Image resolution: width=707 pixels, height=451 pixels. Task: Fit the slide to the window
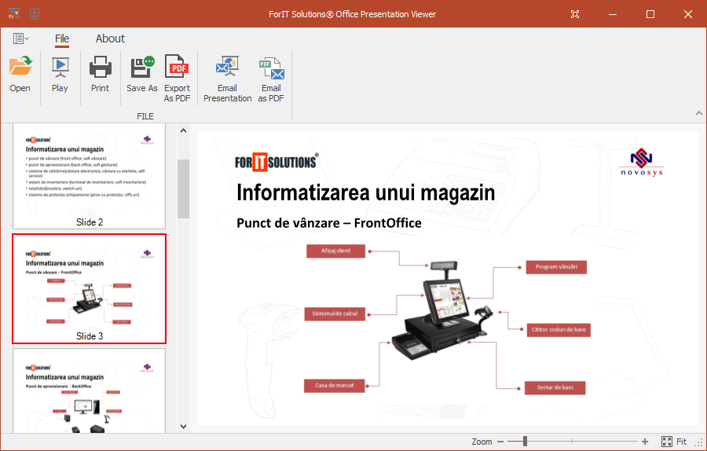[674, 442]
